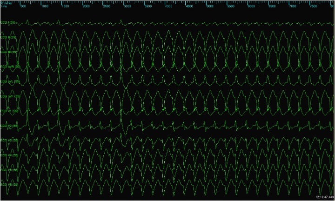Select the ECG aVF (55) channel label

pos(10,96)
